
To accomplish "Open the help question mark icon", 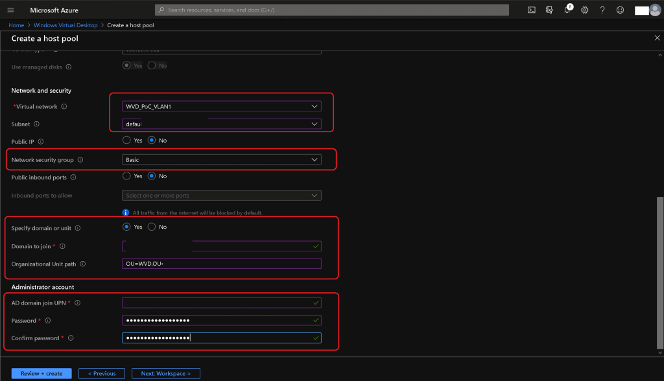I will point(602,10).
